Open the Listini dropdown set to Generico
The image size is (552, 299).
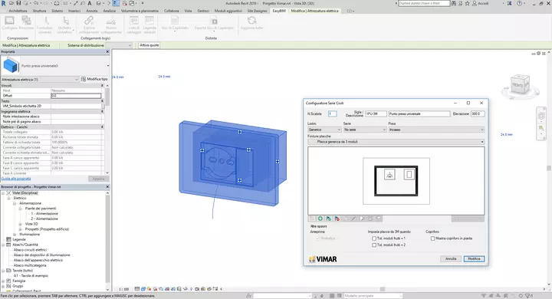pos(324,130)
